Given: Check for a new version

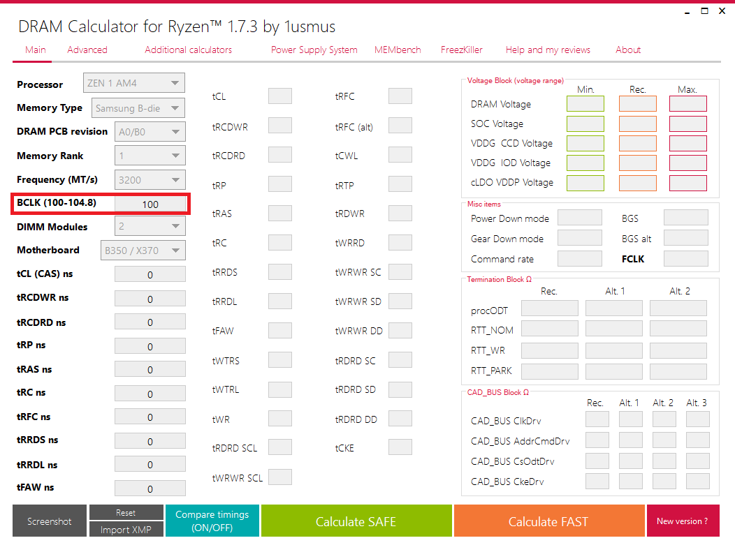Looking at the screenshot, I should click(683, 521).
